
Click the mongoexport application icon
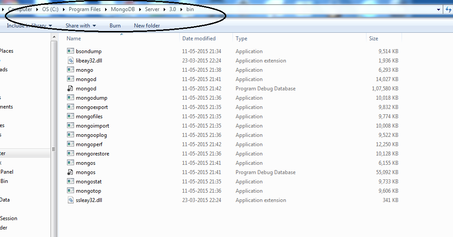71,107
